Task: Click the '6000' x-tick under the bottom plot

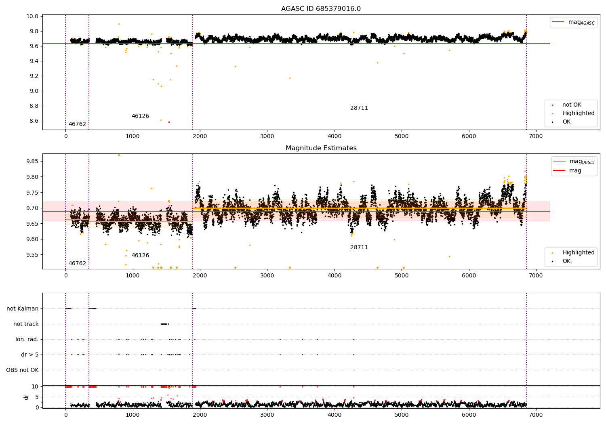Action: (469, 415)
